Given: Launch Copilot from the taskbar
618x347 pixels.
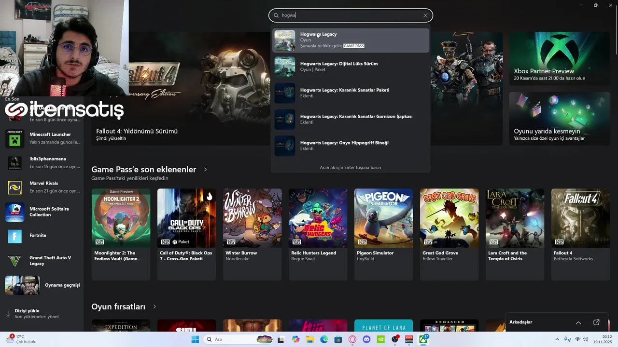Looking at the screenshot, I should click(x=295, y=339).
